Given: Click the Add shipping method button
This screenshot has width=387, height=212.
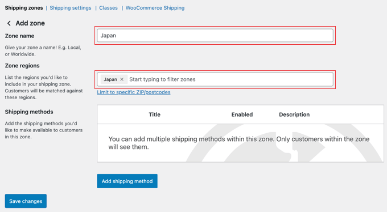Looking at the screenshot, I should [127, 181].
